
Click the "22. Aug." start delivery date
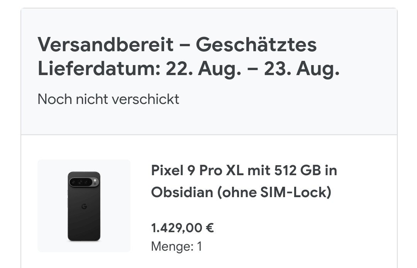tap(201, 70)
